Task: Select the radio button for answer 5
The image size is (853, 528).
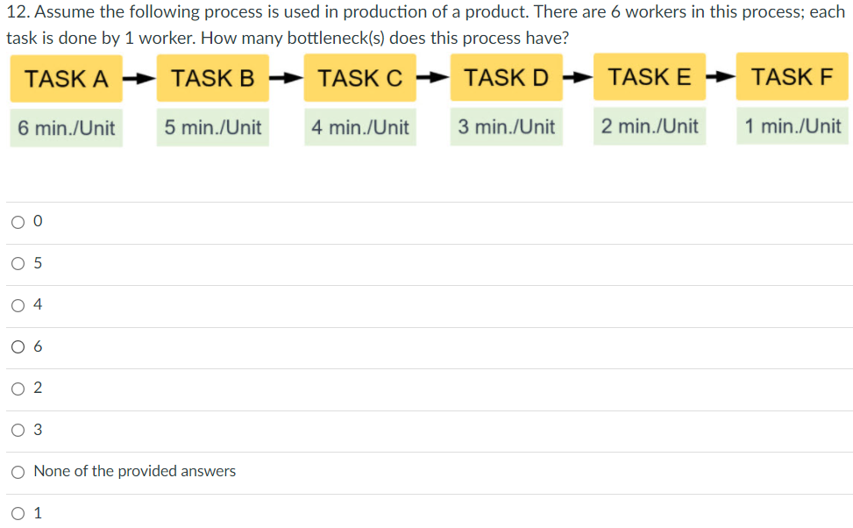Action: (18, 262)
